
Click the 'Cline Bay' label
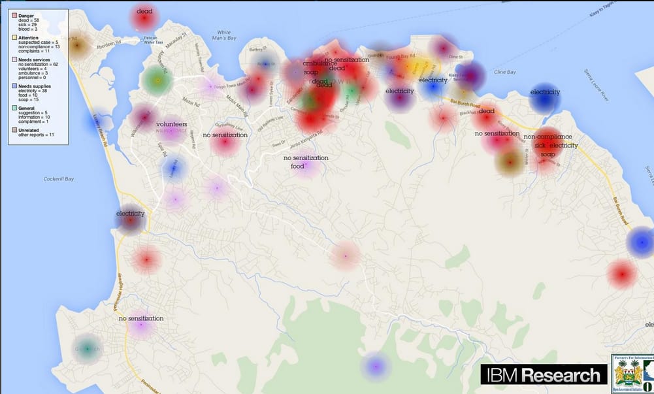(504, 72)
